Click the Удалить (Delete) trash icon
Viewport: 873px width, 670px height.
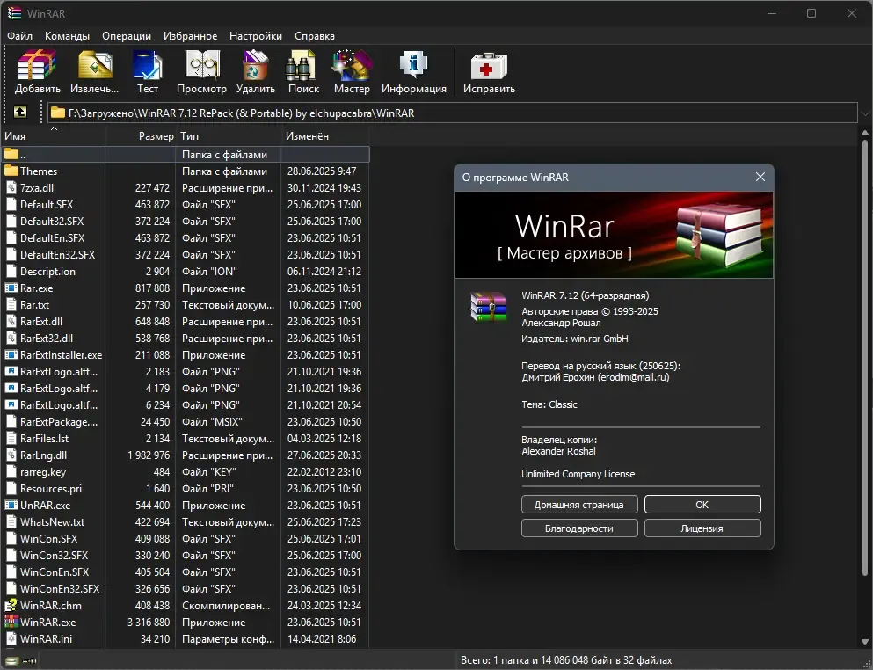tap(256, 71)
